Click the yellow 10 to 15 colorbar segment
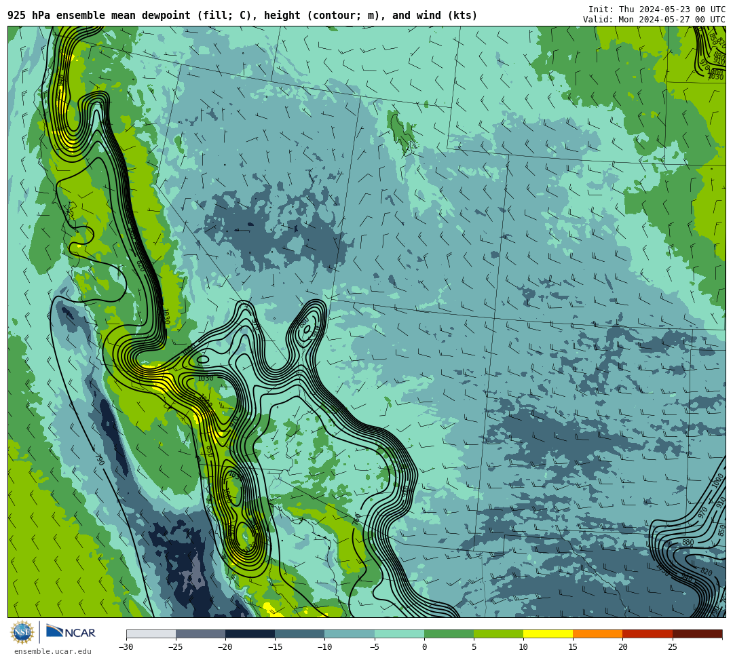The height and width of the screenshot is (660, 733). coord(548,634)
